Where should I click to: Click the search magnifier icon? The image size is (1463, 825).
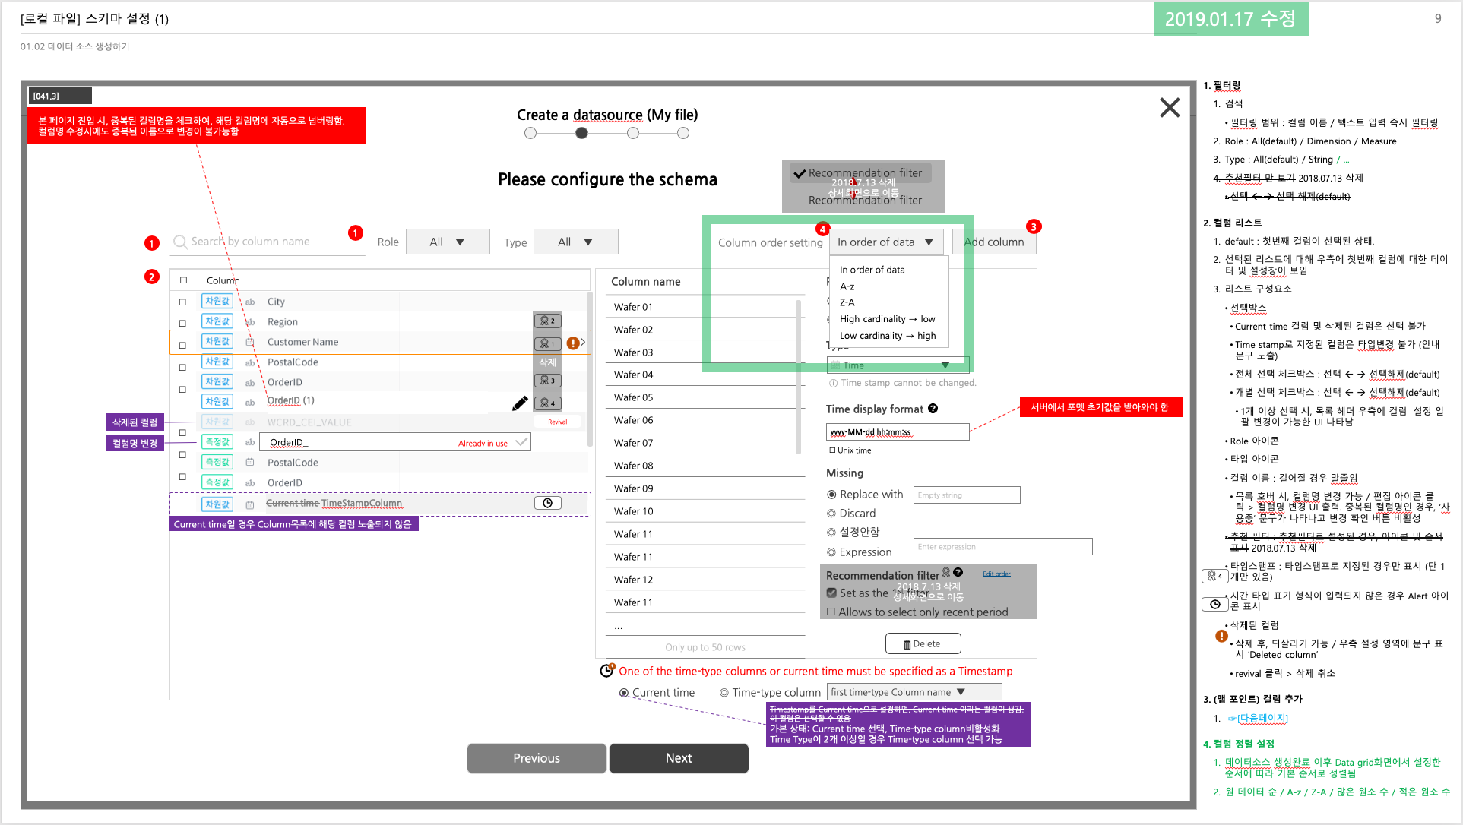(x=180, y=242)
